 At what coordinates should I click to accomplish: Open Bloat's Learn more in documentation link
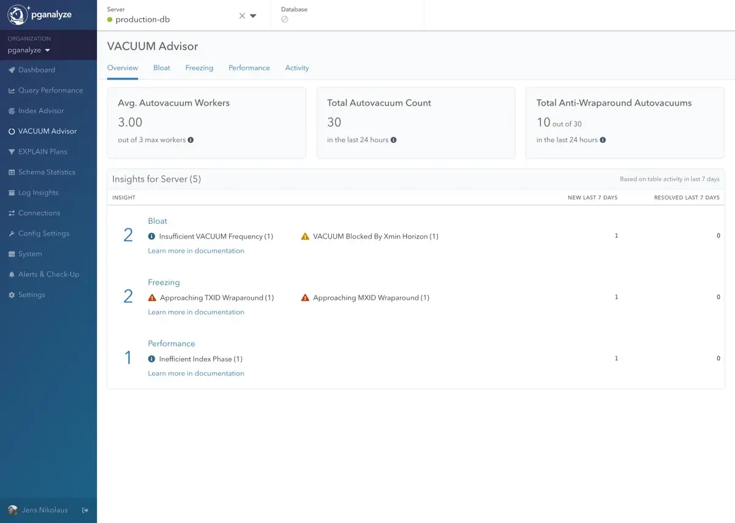(196, 251)
